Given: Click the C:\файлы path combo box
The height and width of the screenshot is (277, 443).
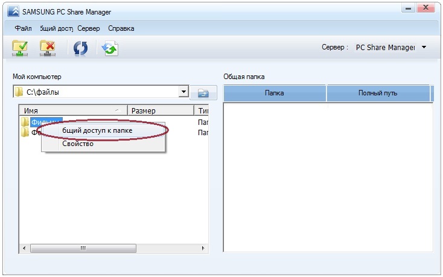Looking at the screenshot, I should (101, 92).
